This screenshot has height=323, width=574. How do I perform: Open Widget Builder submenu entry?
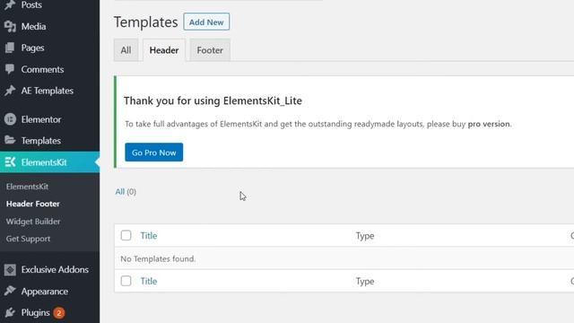point(33,222)
